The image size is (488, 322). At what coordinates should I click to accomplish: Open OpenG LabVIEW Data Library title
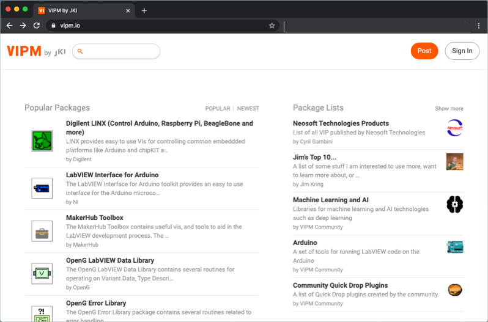(x=110, y=260)
